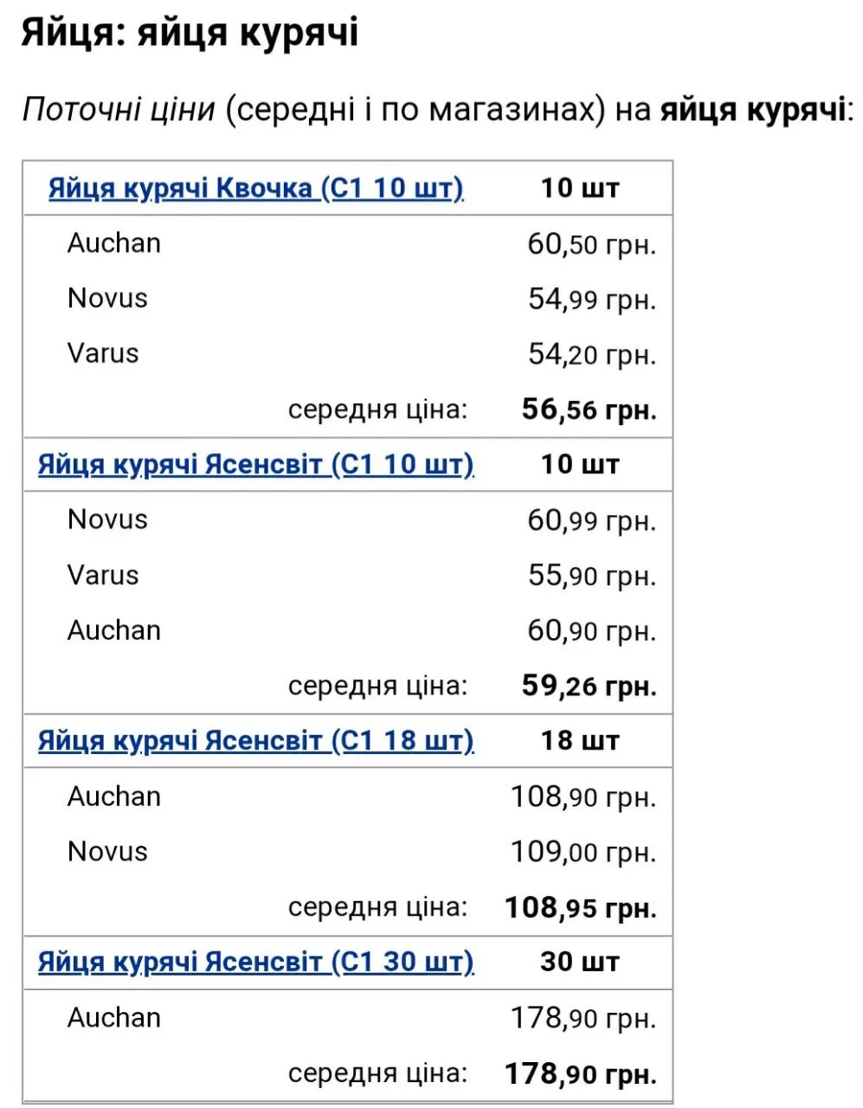
Task: Open the Яйця курячі Ясенсвіт (С1 10 шт) link
Action: pos(255,465)
